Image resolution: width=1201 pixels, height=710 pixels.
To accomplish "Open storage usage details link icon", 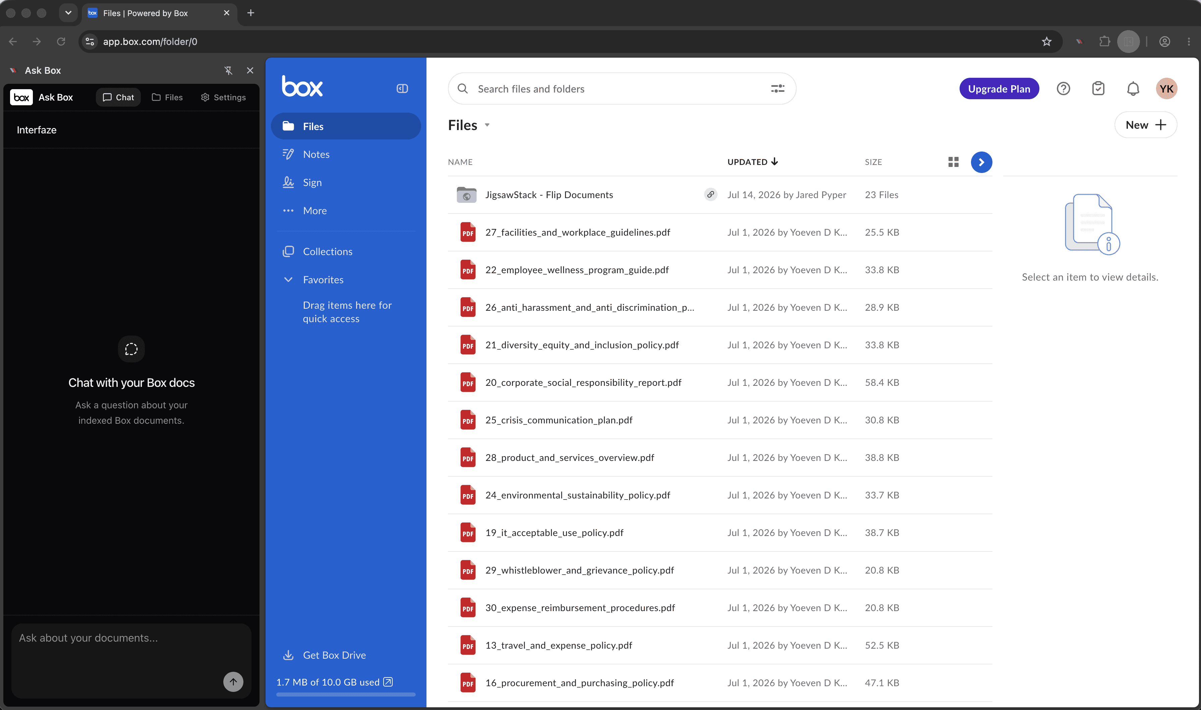I will pos(388,682).
